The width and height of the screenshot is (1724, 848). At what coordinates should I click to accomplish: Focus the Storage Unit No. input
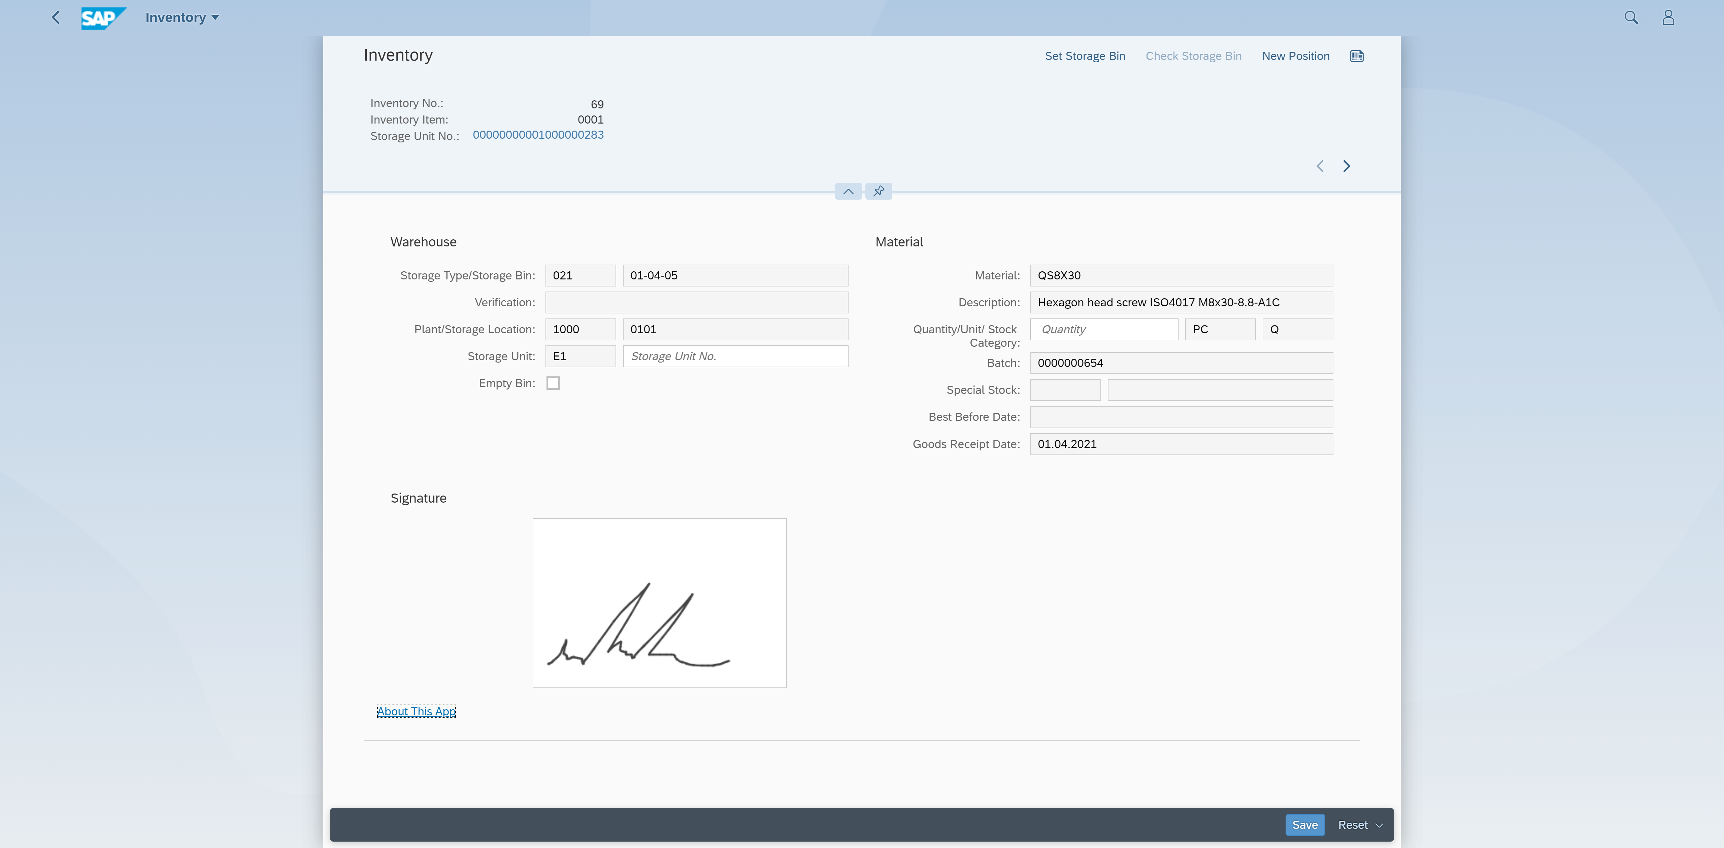point(735,356)
